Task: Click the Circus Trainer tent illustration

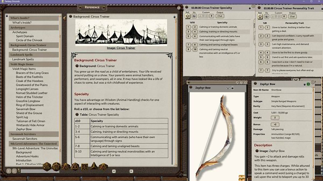Action: (121, 32)
